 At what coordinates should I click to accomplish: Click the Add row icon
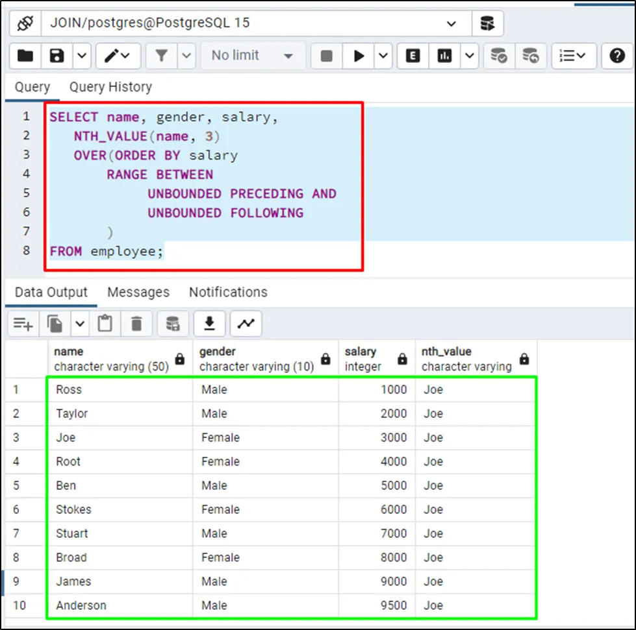click(x=23, y=323)
